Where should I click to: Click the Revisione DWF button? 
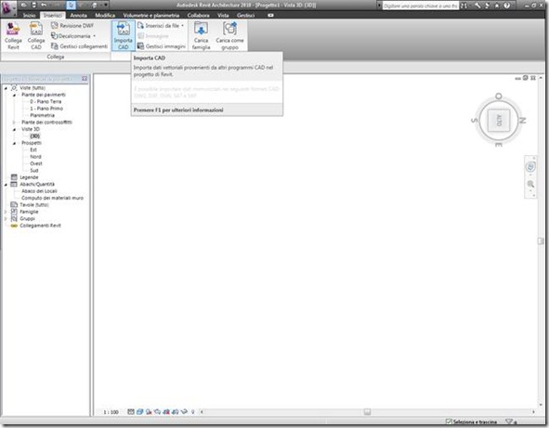coord(72,26)
